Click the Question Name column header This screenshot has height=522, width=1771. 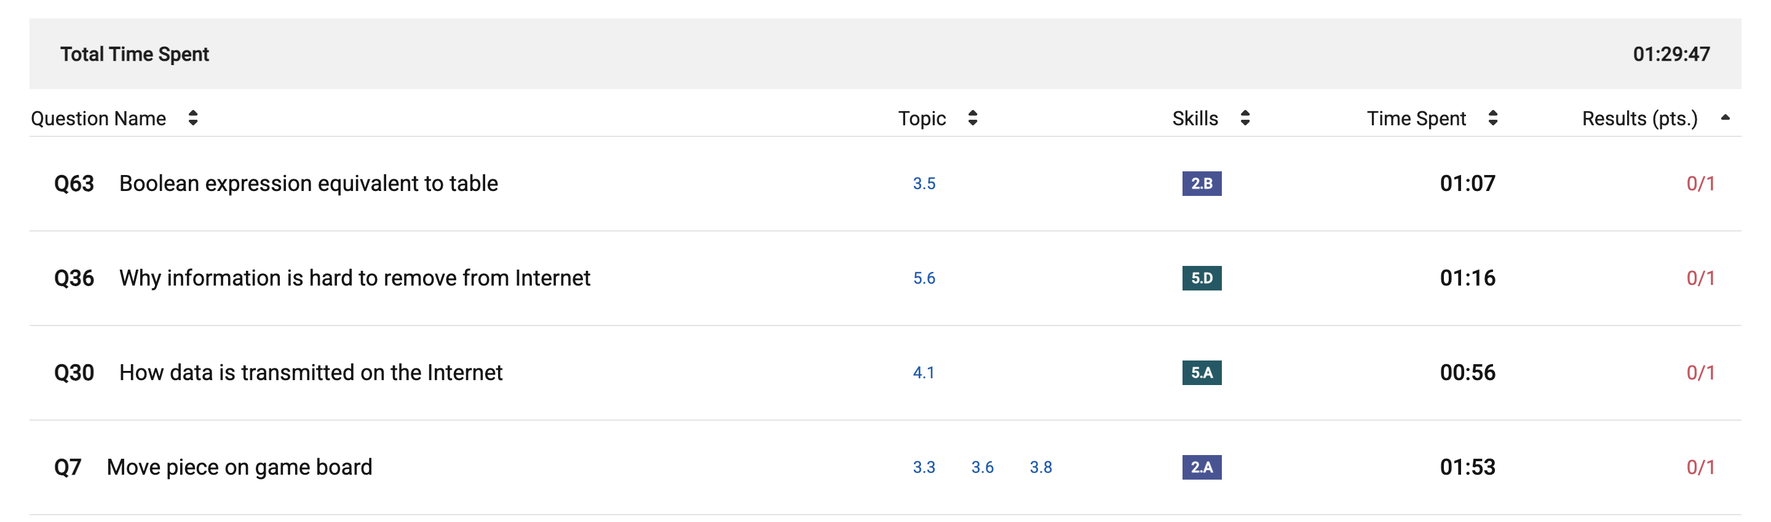click(98, 118)
